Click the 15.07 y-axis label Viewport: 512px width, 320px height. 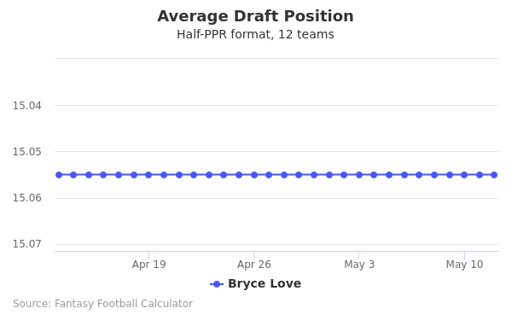pyautogui.click(x=27, y=244)
